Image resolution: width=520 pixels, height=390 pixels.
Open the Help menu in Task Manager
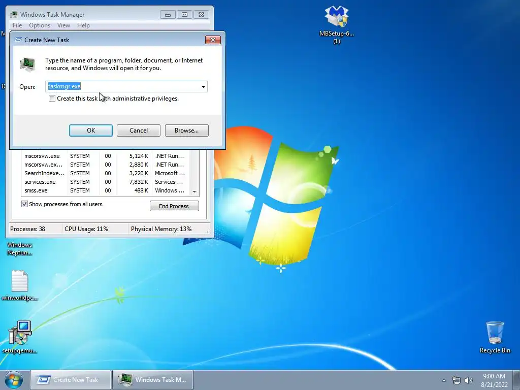tap(83, 25)
